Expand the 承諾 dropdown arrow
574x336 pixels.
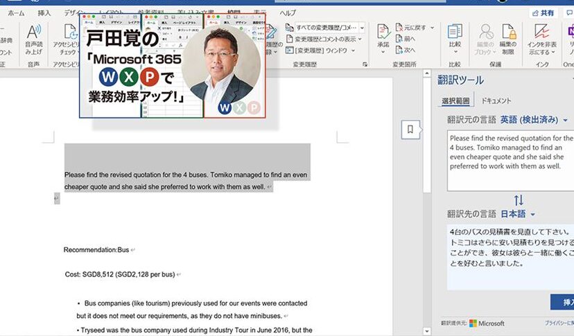[x=383, y=52]
